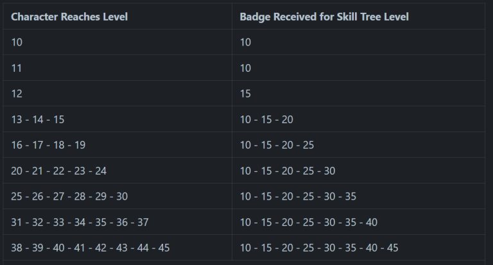The width and height of the screenshot is (493, 265).
Task: Click the 38 through 45 character level cell
Action: point(117,248)
